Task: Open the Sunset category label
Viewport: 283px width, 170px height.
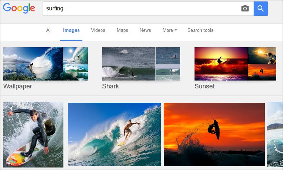Action: click(x=205, y=86)
